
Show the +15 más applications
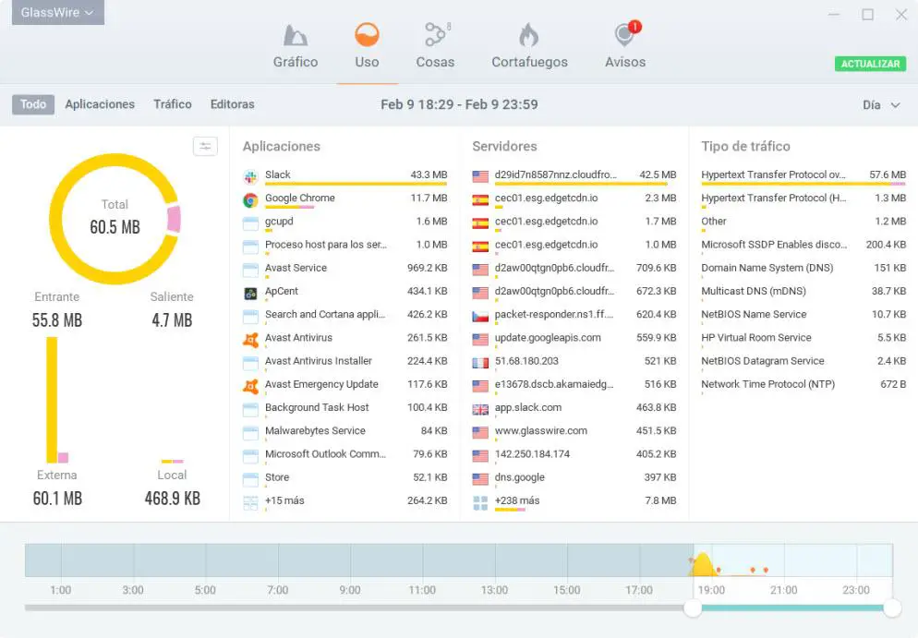344,501
